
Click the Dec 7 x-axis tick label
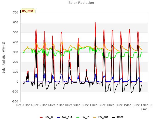pos(54,105)
